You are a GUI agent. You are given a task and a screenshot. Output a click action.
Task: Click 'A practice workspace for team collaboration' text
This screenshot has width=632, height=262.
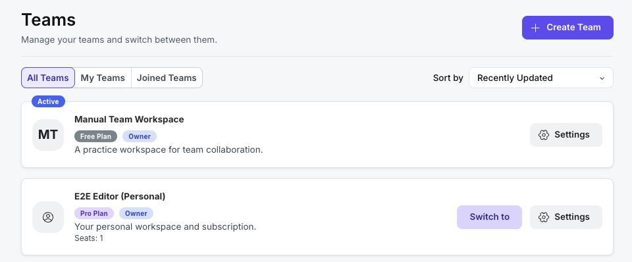(169, 150)
